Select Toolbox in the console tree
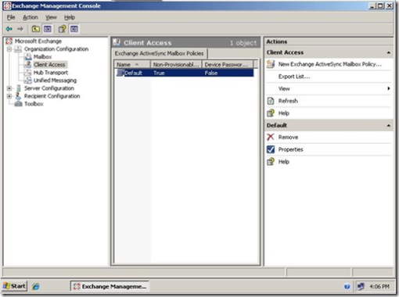Viewport: 399px width, 297px height. pyautogui.click(x=34, y=104)
